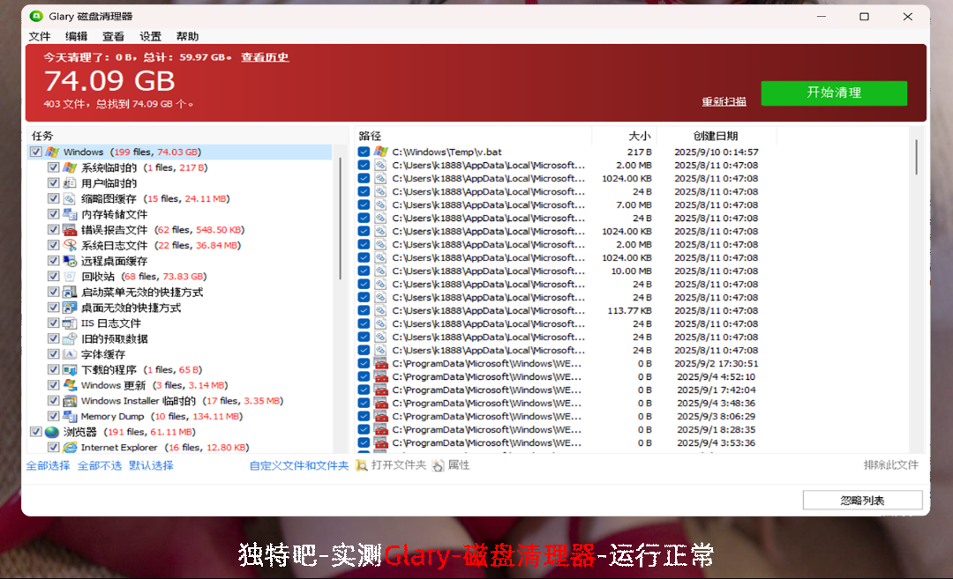Click the file list vertical scrollbar
The height and width of the screenshot is (579, 953).
click(x=916, y=157)
